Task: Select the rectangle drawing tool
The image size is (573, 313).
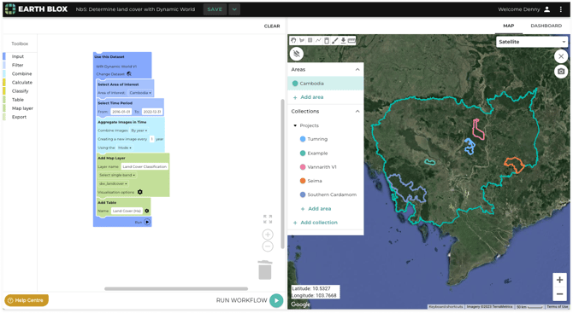Action: click(x=310, y=40)
